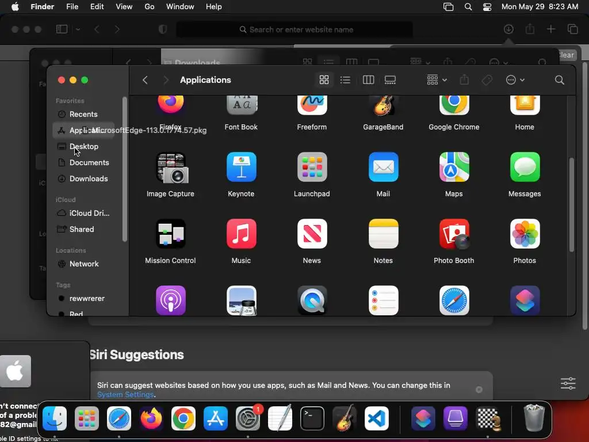Edit tags for selected Finder item
The height and width of the screenshot is (442, 589).
[487, 79]
